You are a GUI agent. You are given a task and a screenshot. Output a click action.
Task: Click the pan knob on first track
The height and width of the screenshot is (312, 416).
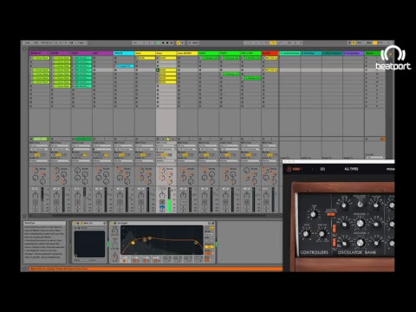[x=36, y=196]
